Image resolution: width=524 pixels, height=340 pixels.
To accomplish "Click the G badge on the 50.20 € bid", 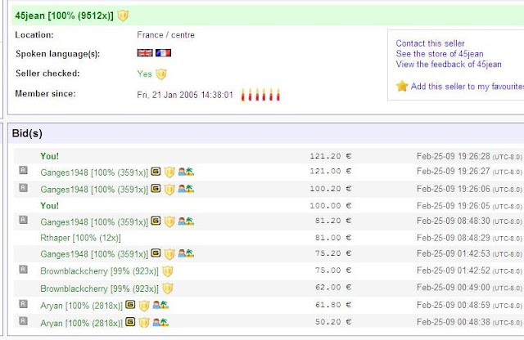I will 130,322.
